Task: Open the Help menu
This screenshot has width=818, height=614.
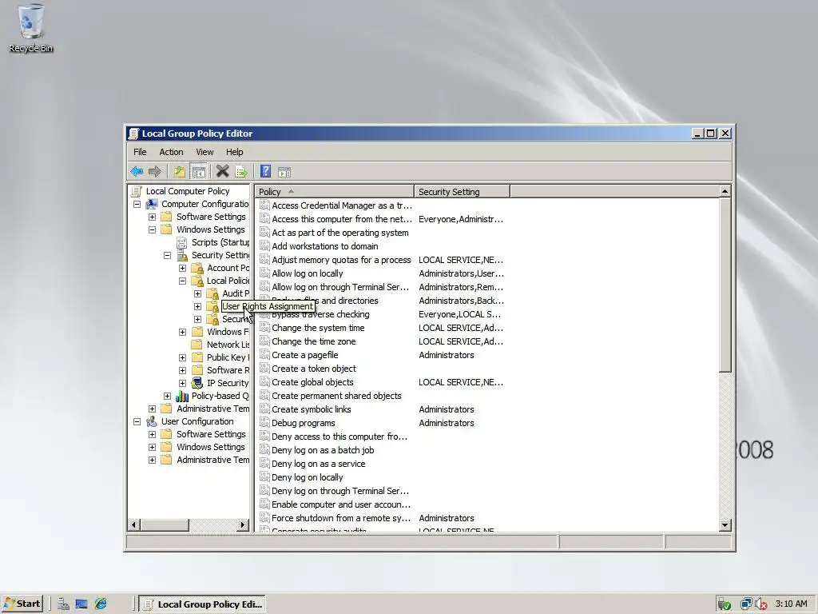Action: [234, 152]
